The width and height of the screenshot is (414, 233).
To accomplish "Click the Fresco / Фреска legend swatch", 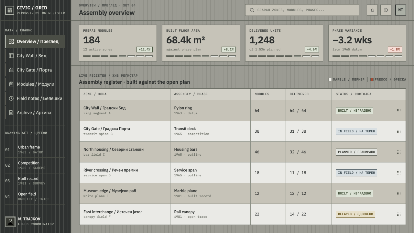I will 372,80.
